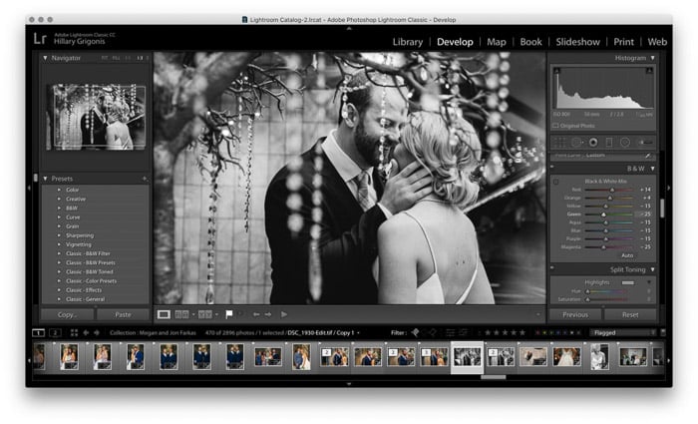The width and height of the screenshot is (698, 424).
Task: Collapse the Navigator panel
Action: pos(45,58)
